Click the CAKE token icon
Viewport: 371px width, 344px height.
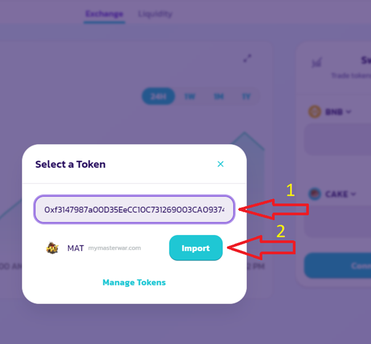pos(315,194)
